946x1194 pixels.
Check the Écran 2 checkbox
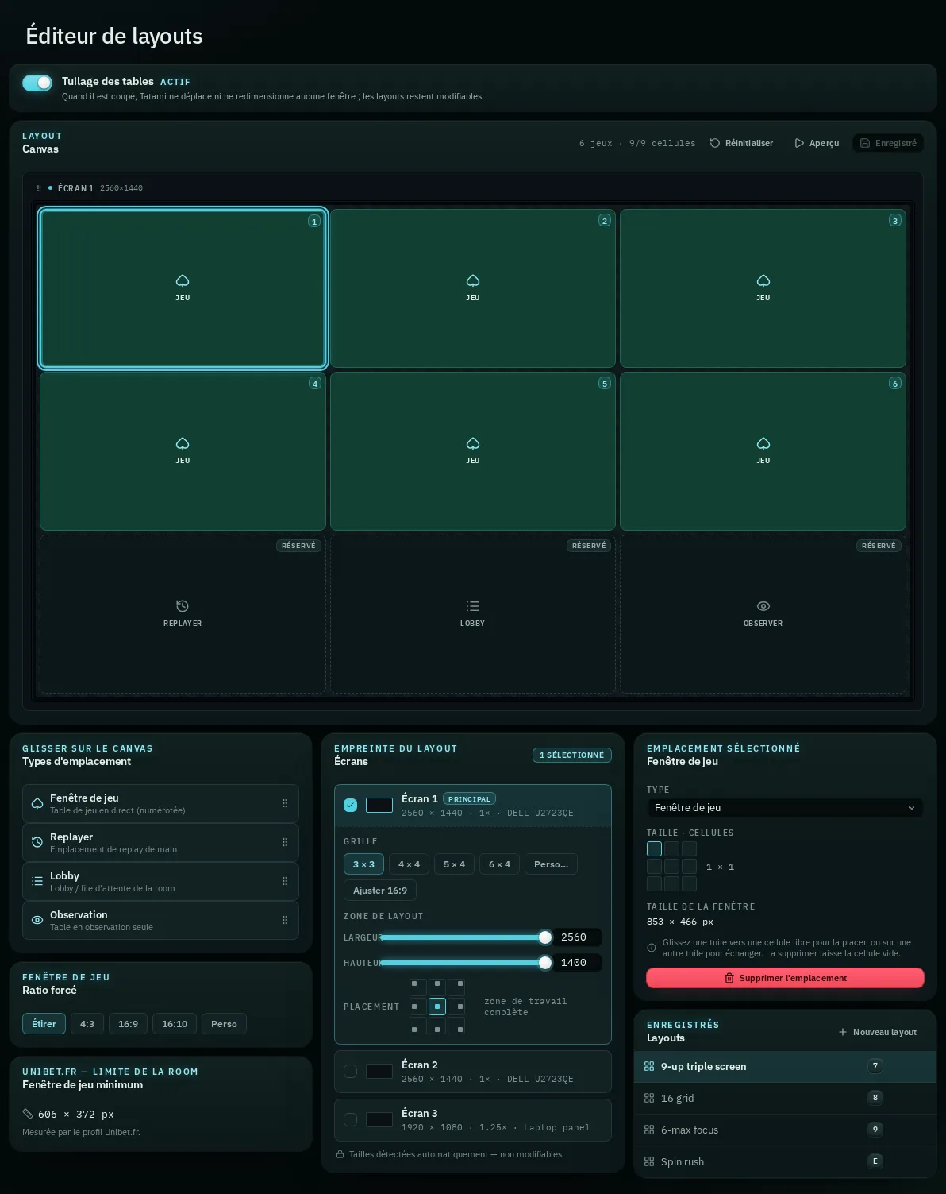click(350, 1071)
